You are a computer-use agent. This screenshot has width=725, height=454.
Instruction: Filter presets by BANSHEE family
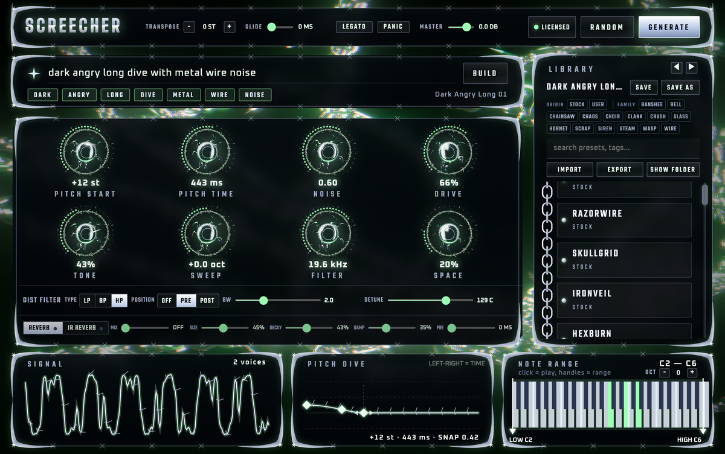(652, 104)
